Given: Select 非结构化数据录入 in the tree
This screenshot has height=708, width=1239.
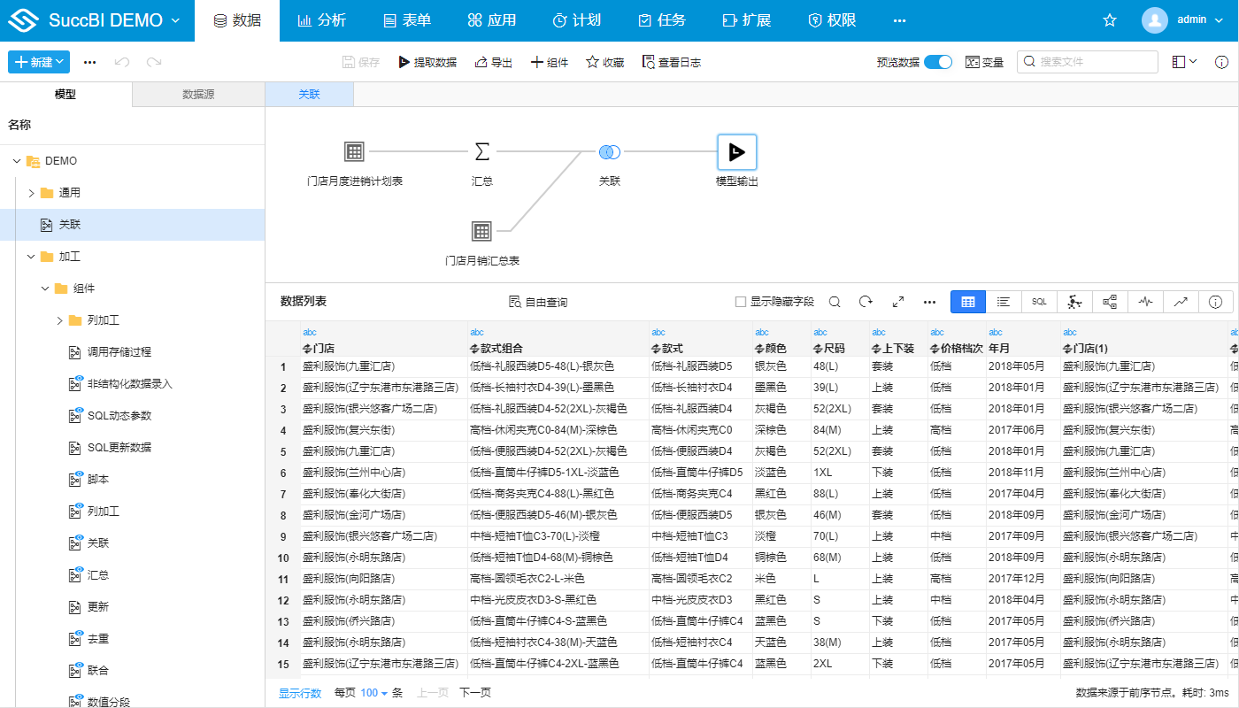Looking at the screenshot, I should point(129,384).
